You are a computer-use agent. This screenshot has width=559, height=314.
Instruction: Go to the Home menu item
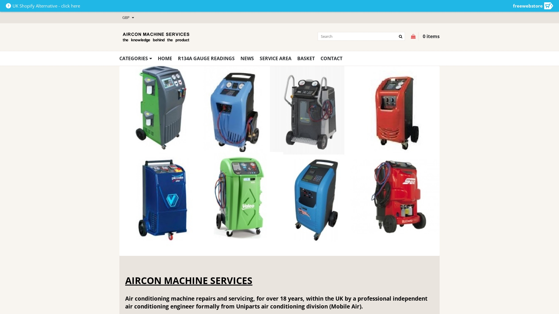click(x=165, y=58)
